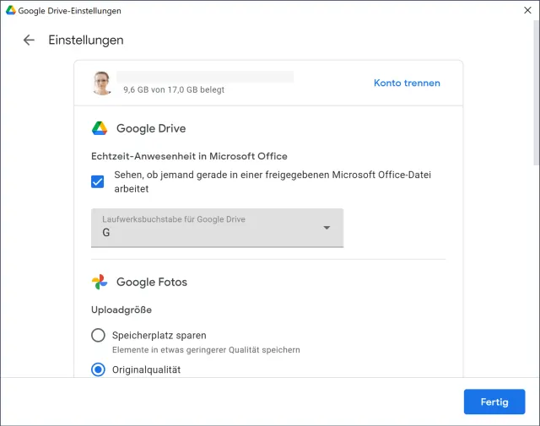Open the Laufwerksbuchstabe drive letter dropdown
This screenshot has height=426, width=540.
click(x=217, y=228)
